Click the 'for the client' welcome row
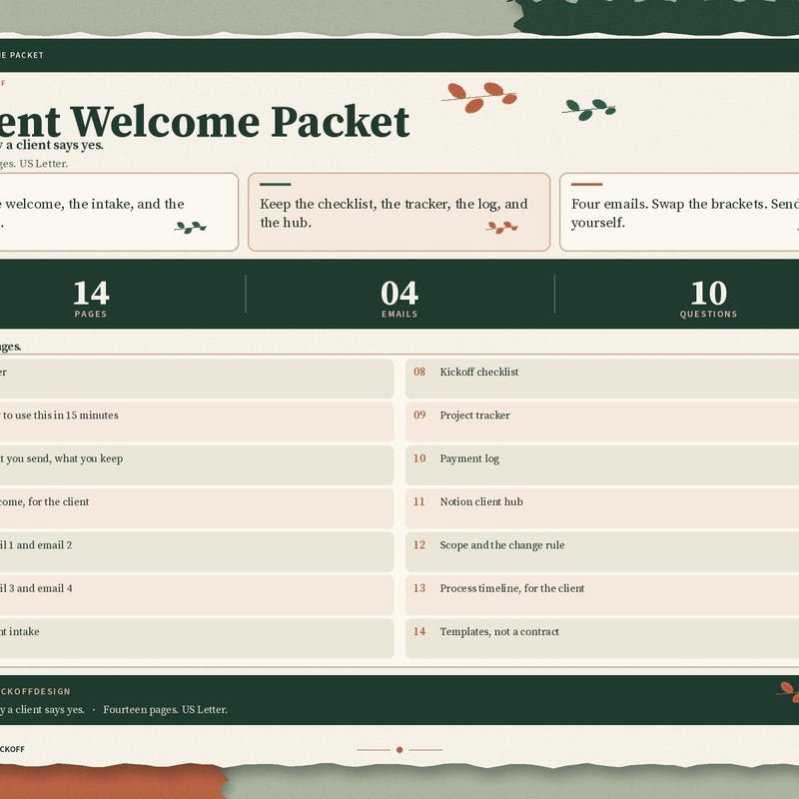The width and height of the screenshot is (799, 799). 197,508
